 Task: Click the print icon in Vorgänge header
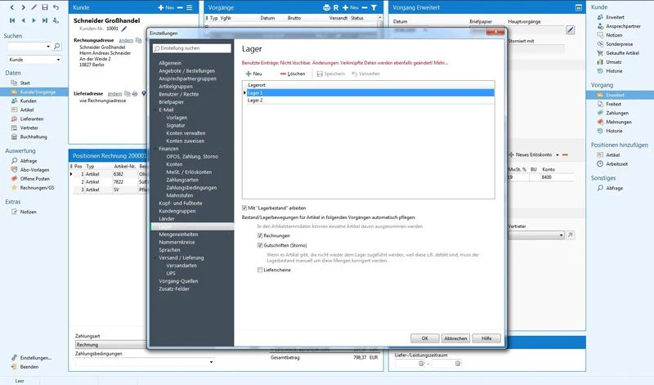(x=326, y=7)
